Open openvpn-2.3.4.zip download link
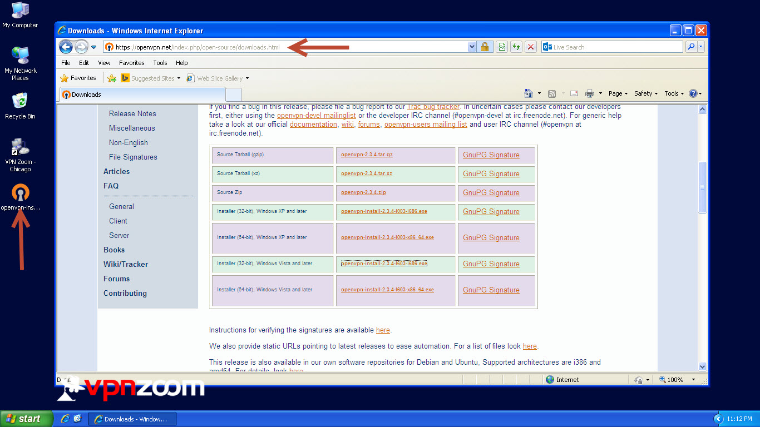The image size is (760, 427). tap(363, 192)
